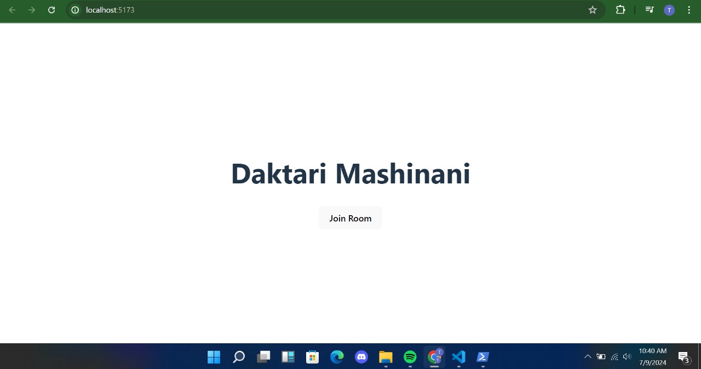
Task: Open Task View from taskbar
Action: point(263,357)
